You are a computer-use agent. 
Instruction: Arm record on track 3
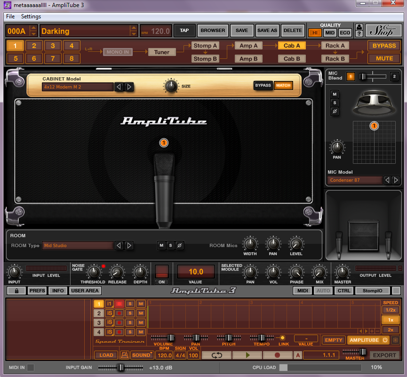pyautogui.click(x=119, y=323)
